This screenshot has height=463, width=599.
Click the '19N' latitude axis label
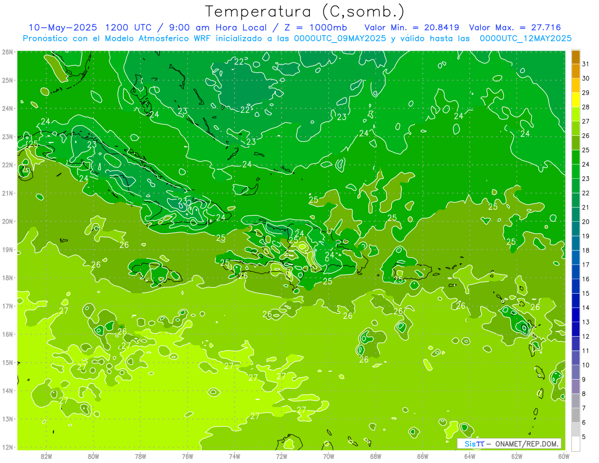pyautogui.click(x=7, y=249)
